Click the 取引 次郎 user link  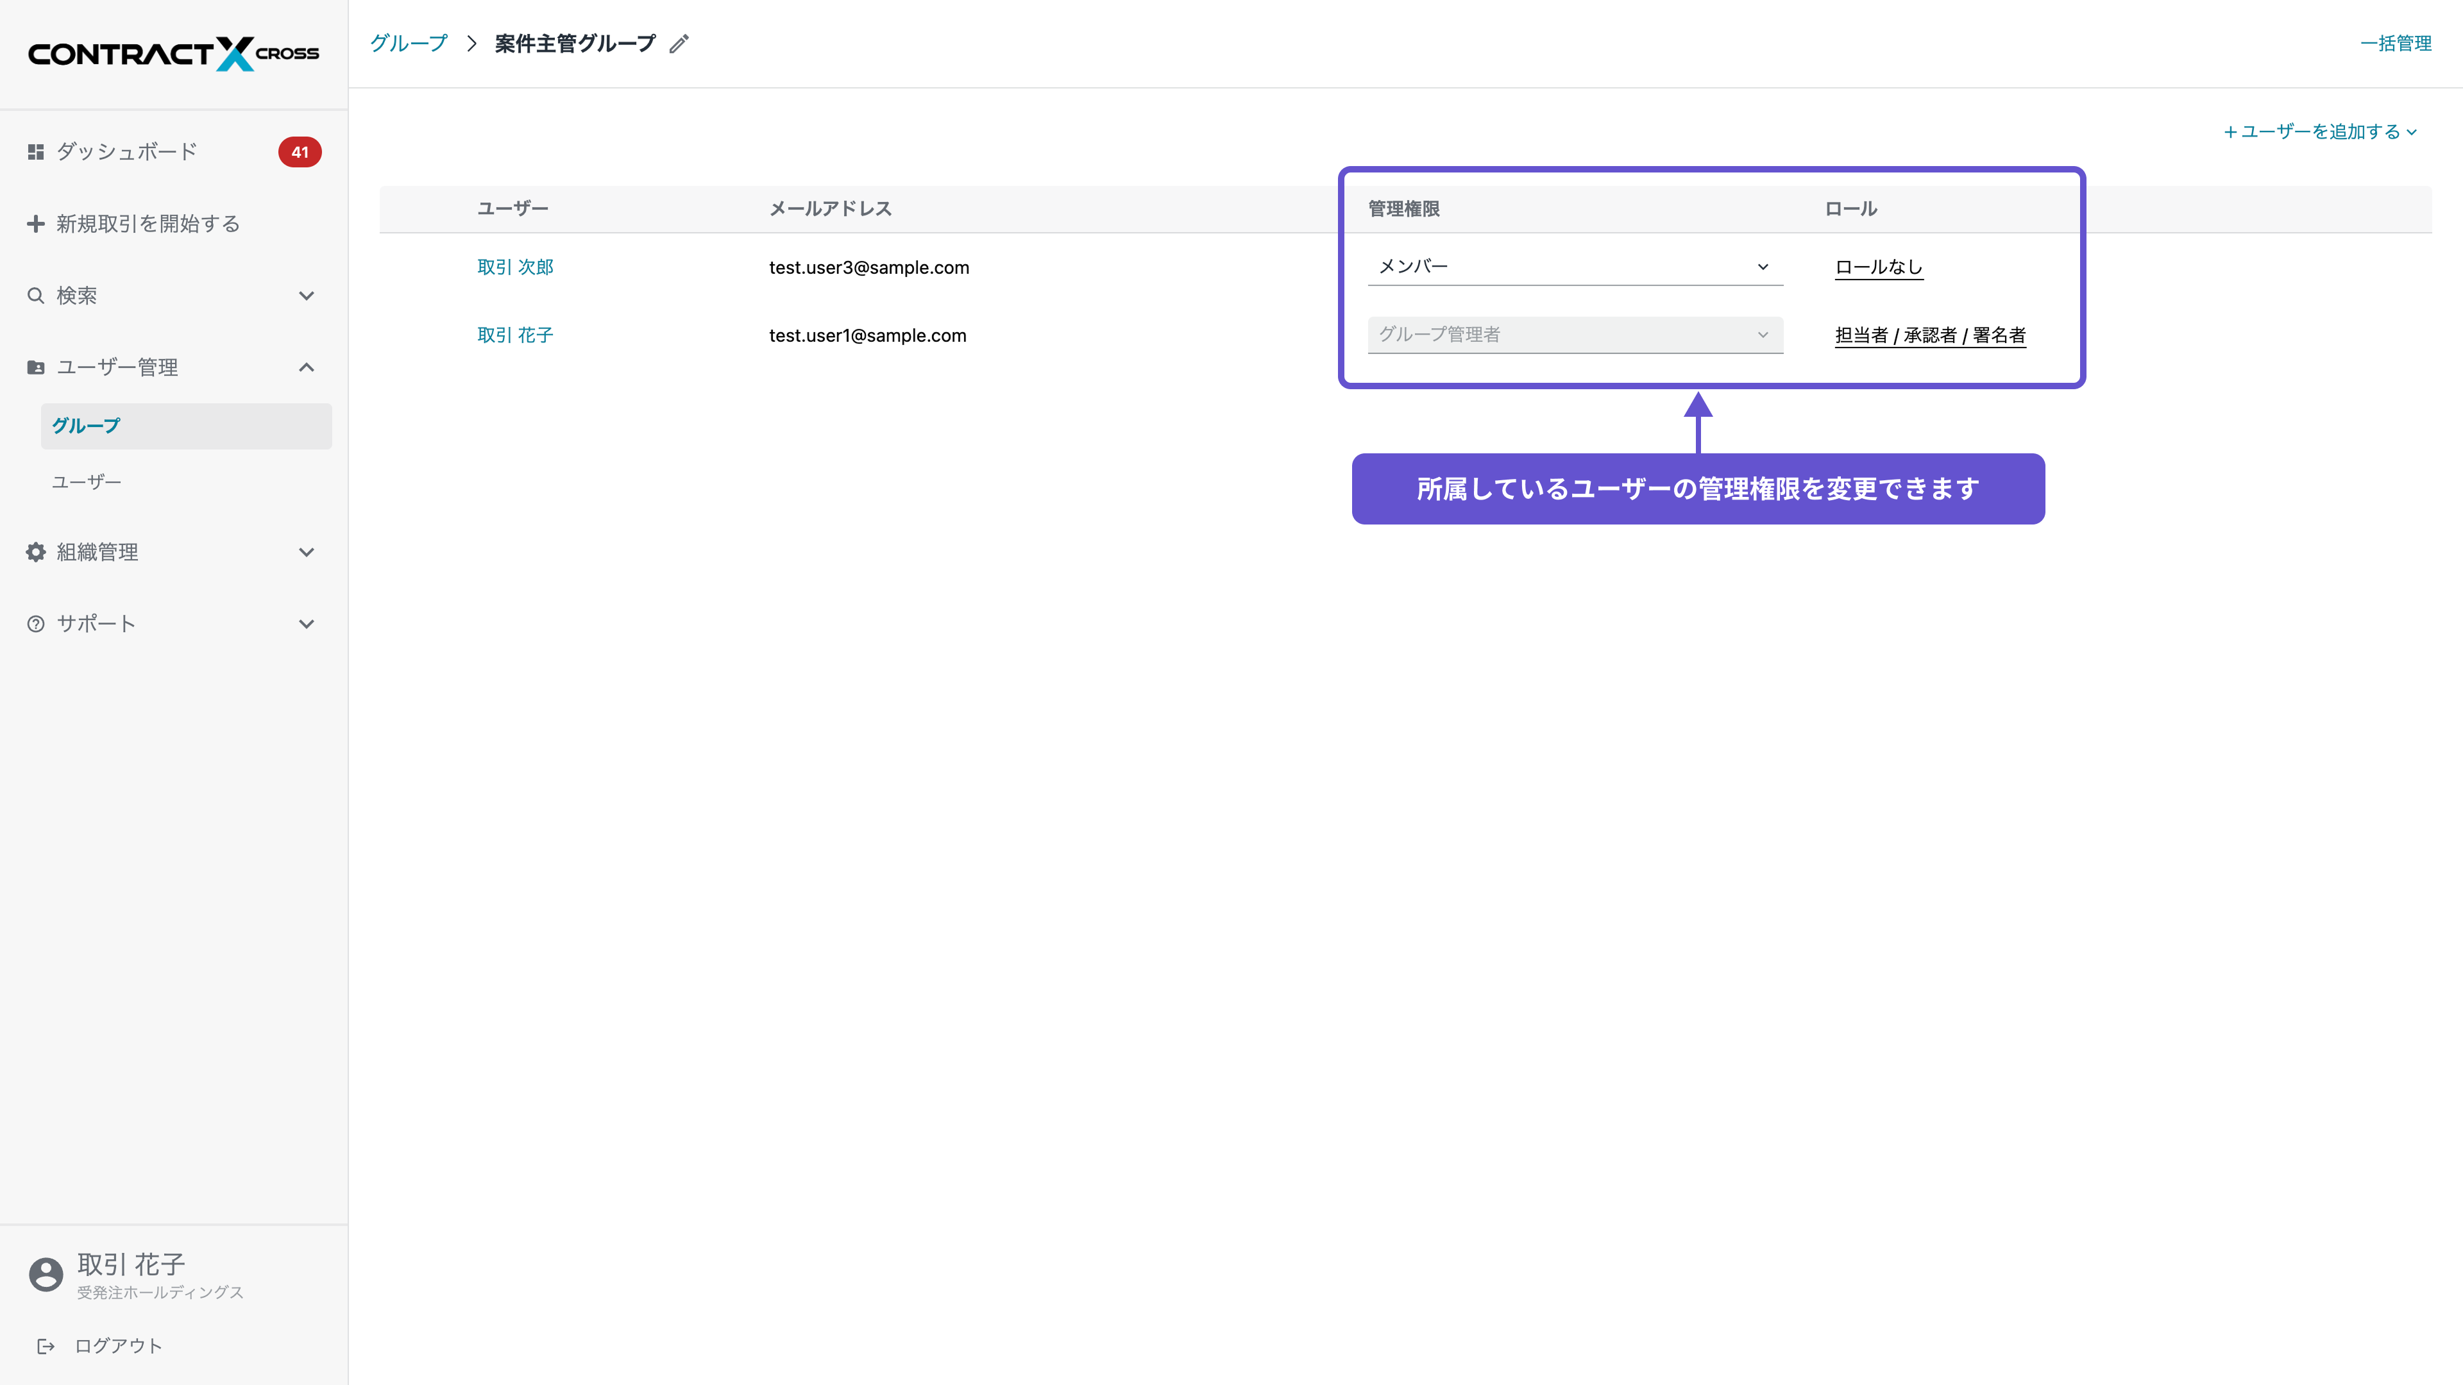[x=515, y=267]
